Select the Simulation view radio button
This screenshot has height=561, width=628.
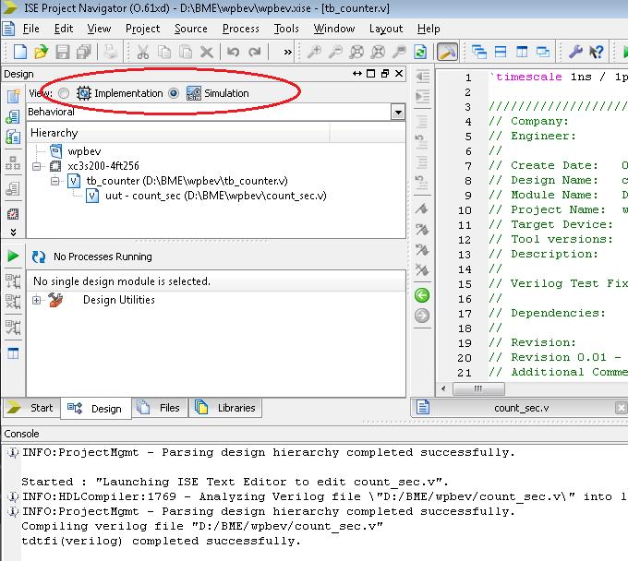pos(174,93)
